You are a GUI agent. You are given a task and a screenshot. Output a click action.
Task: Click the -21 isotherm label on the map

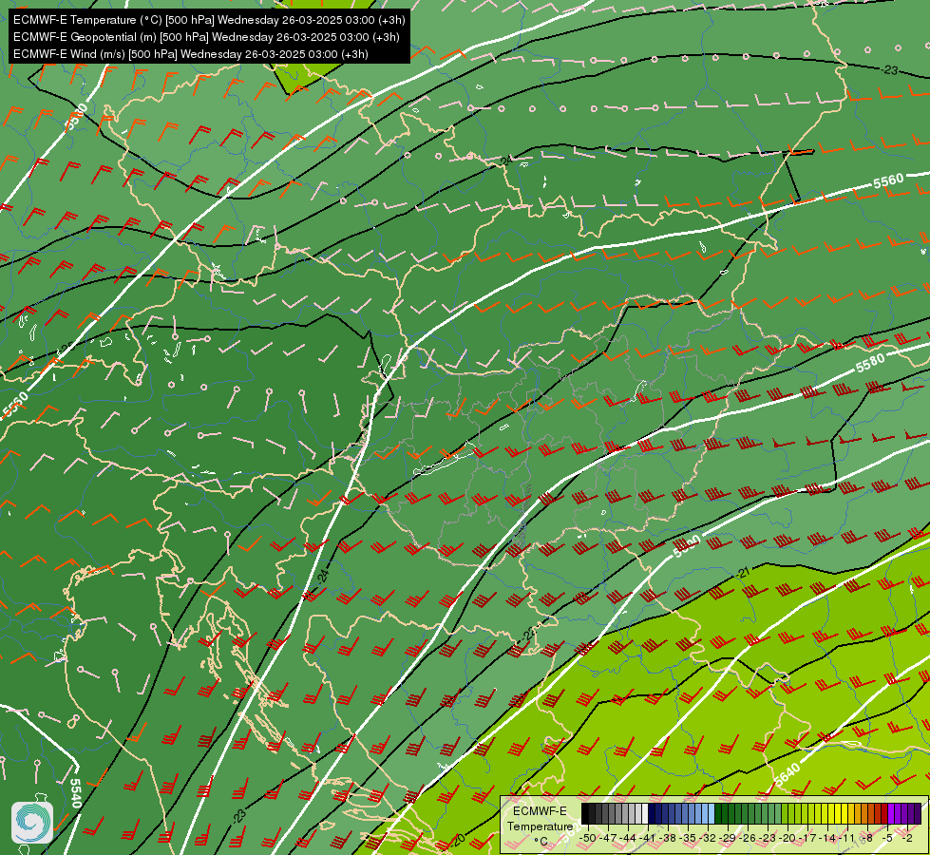(744, 573)
